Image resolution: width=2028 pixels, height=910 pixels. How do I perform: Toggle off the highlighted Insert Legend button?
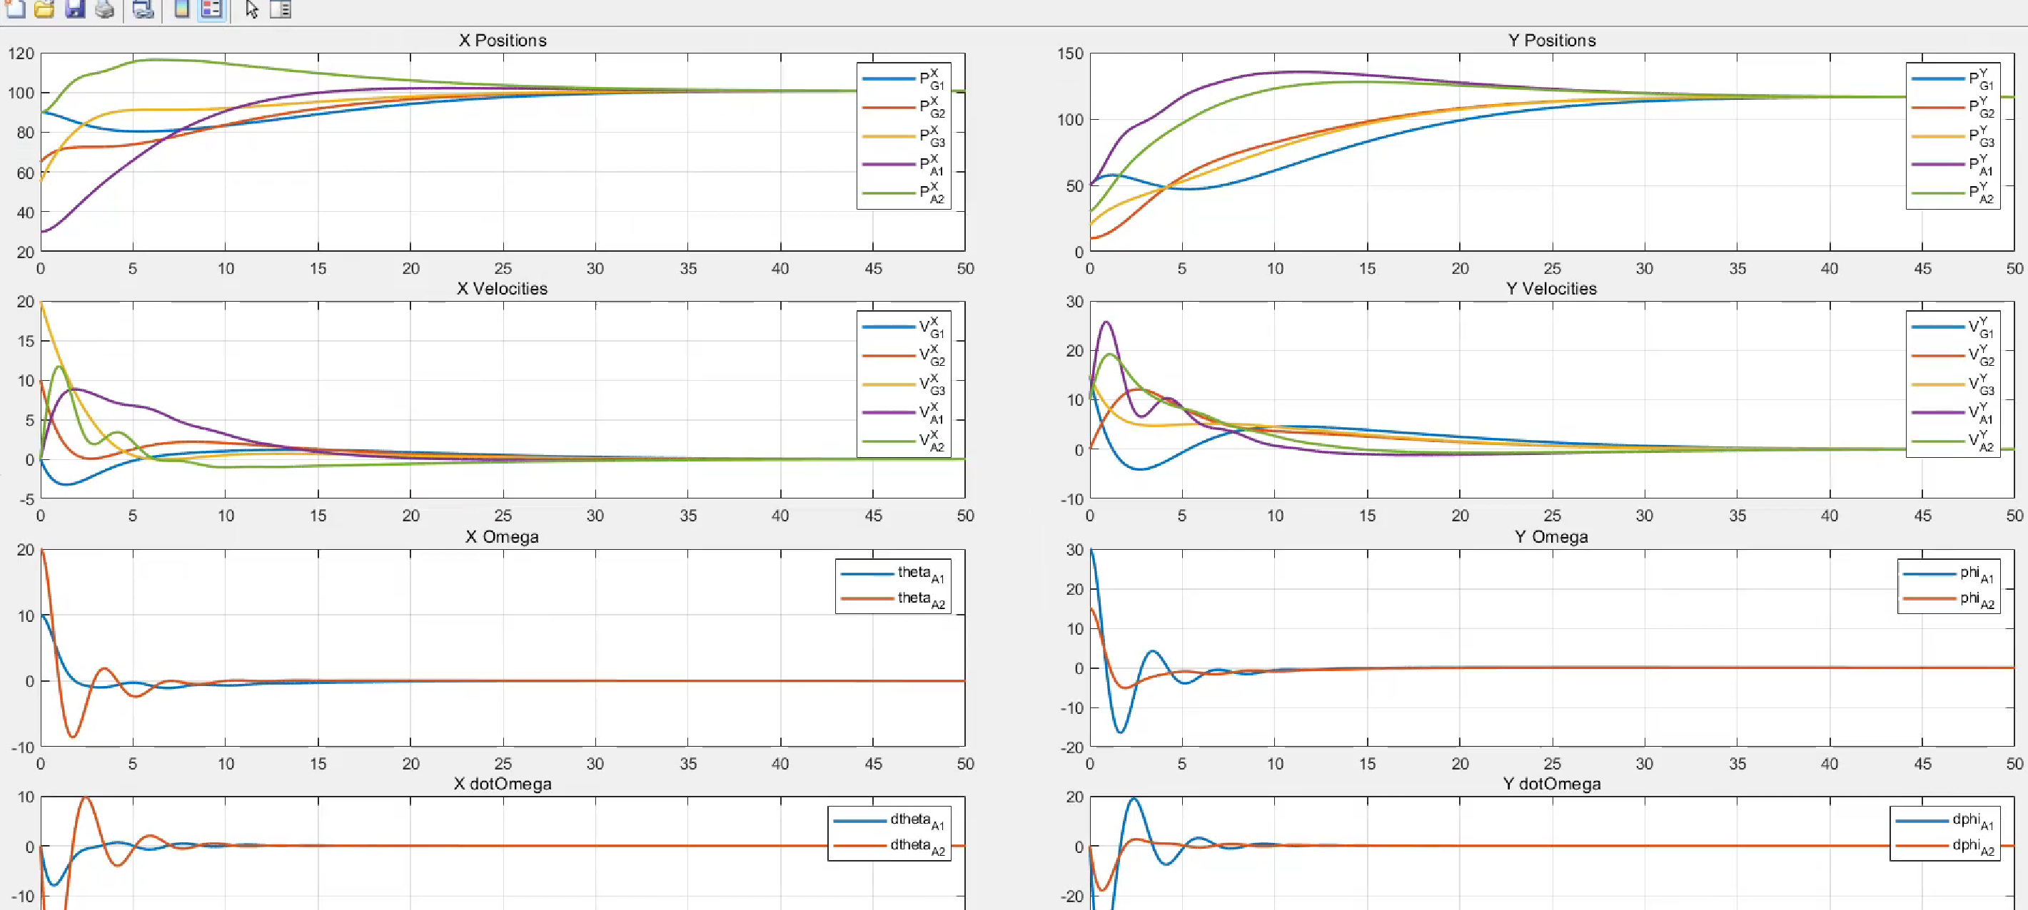(x=211, y=9)
